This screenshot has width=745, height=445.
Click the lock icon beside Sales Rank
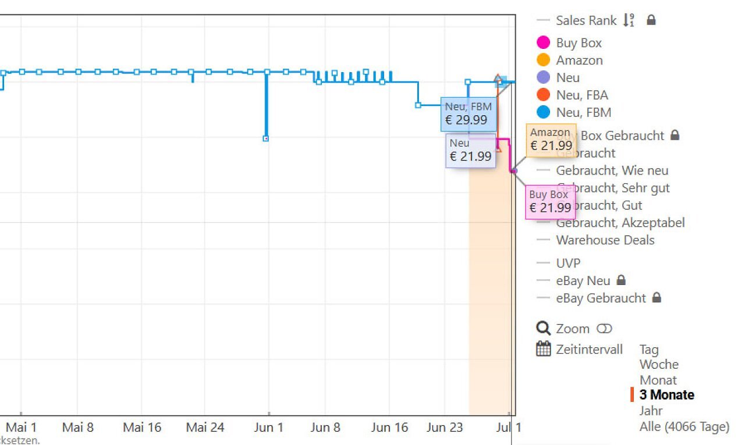(x=651, y=20)
